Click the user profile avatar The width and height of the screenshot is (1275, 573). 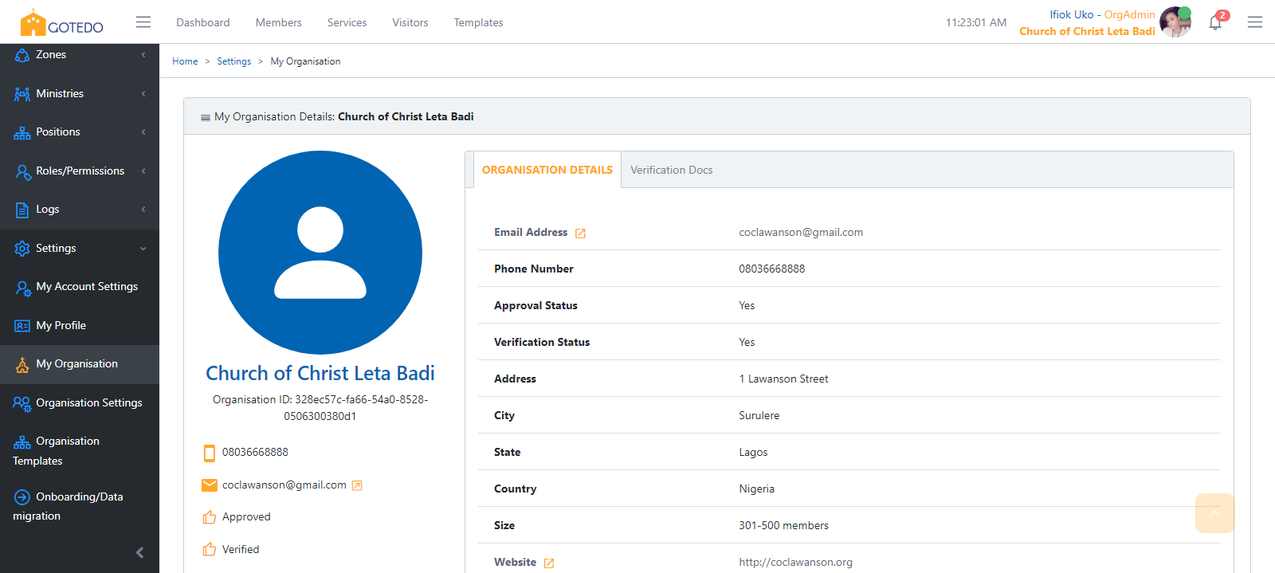pyautogui.click(x=1175, y=22)
